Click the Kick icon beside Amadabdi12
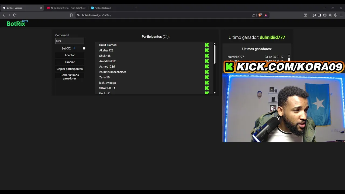The width and height of the screenshot is (345, 194). pos(207,61)
